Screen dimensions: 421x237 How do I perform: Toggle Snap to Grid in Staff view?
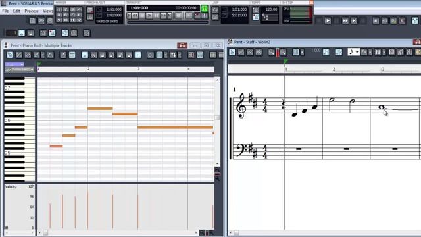(295, 52)
